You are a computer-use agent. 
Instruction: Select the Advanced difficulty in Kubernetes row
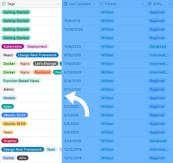click(158, 46)
